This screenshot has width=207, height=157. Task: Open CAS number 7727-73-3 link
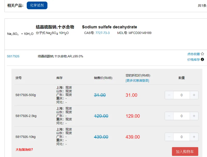[x=102, y=33]
